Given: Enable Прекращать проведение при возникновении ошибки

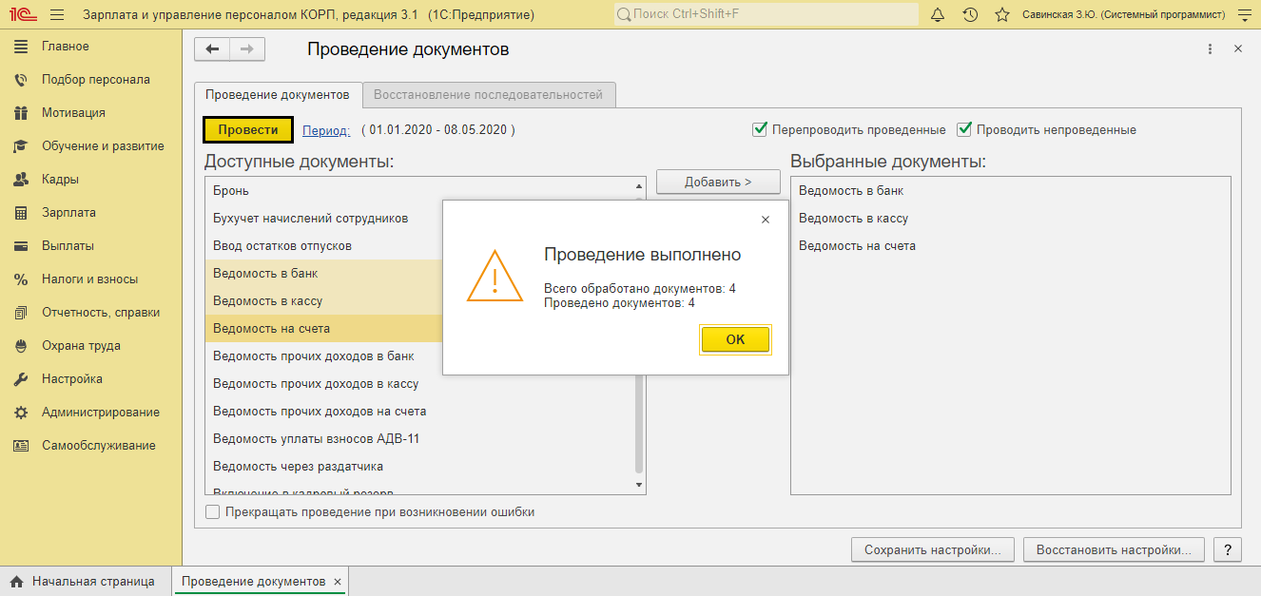Looking at the screenshot, I should (x=212, y=510).
